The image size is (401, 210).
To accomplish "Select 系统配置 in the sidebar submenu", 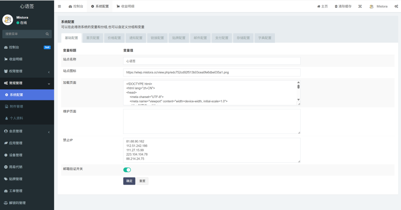I will [x=27, y=95].
